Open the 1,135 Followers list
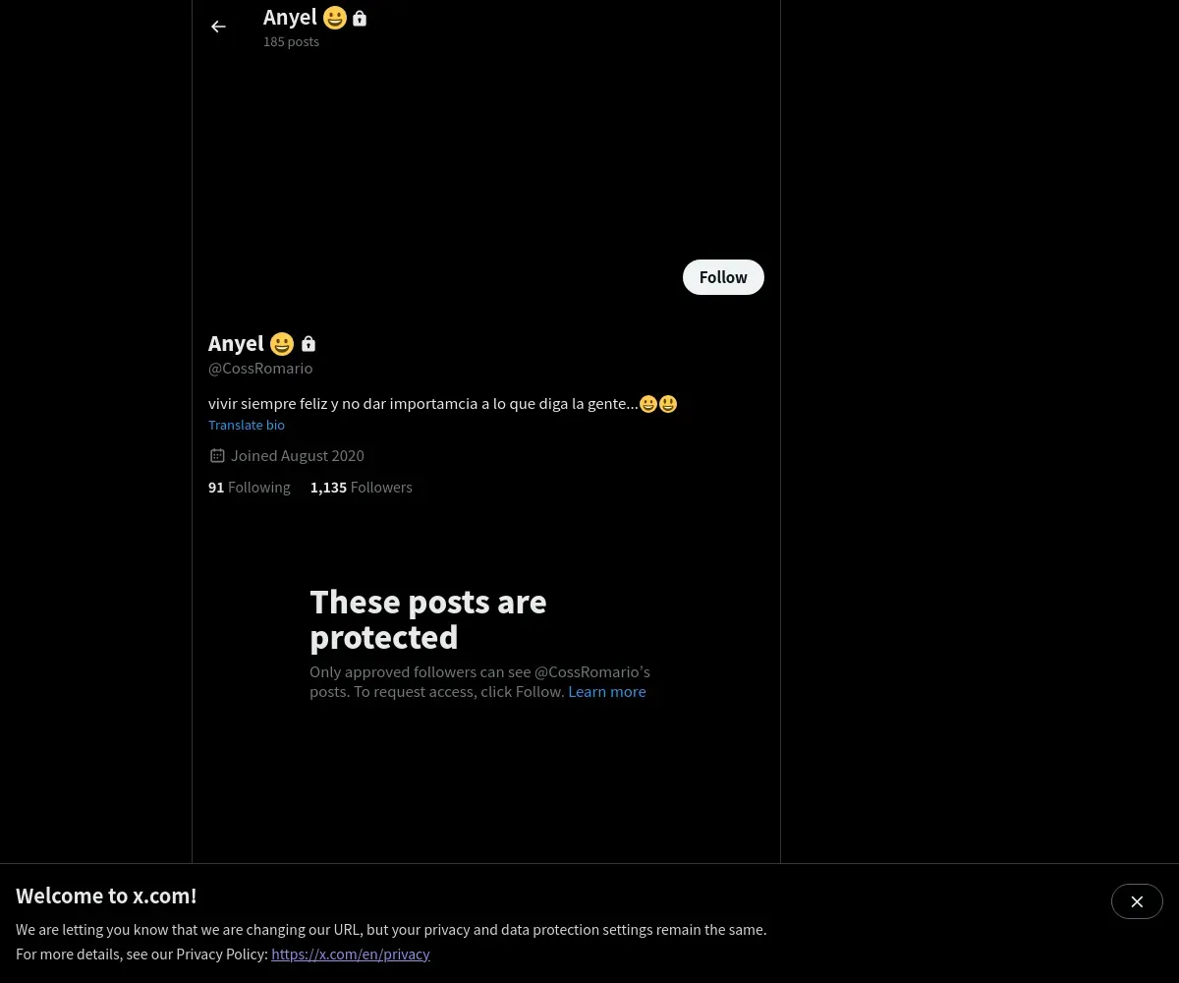Viewport: 1179px width, 983px height. click(362, 488)
